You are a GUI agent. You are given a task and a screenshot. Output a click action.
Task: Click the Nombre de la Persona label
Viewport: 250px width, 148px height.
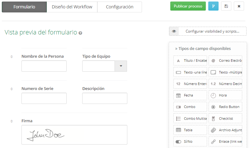tap(43, 56)
